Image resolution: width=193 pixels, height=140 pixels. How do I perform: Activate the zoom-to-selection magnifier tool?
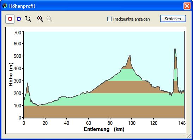coord(28,19)
